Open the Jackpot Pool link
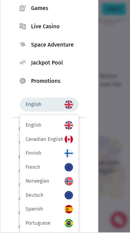Screen dimensions: 130x233 [x=47, y=63]
